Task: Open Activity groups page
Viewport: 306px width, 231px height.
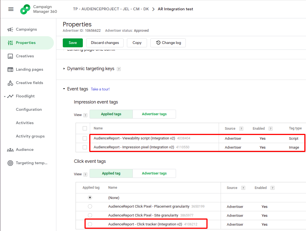Action: pos(30,136)
